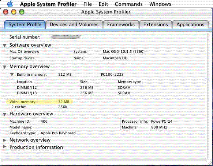
Task: Click the '800 MHz' machine speed value
Action: click(159, 127)
